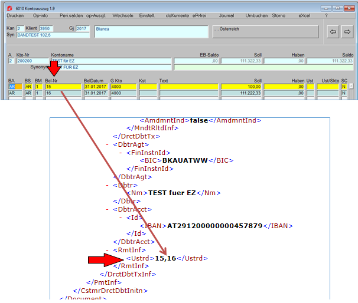The height and width of the screenshot is (303, 358).
Task: Click BIC value BKAUATWW
Action: (185, 160)
